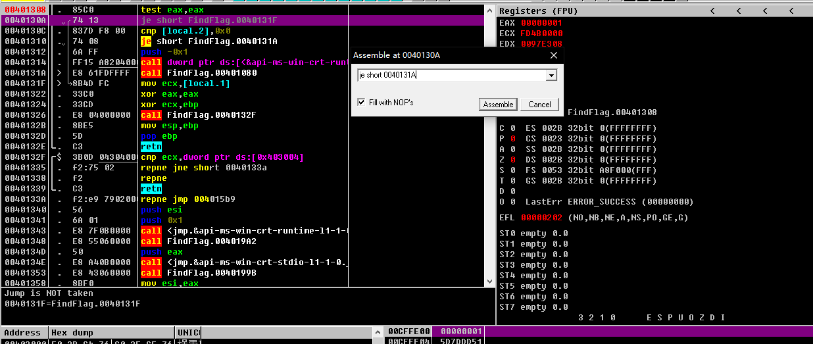Click the T flag value
The height and width of the screenshot is (344, 813).
point(512,181)
